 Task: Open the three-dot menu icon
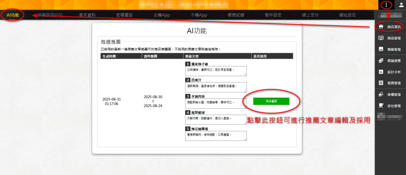[386, 5]
